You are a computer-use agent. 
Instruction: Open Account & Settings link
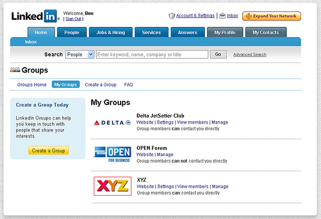[196, 16]
